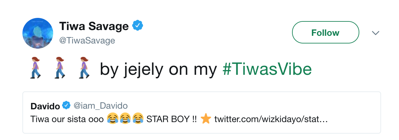Open the @TiwaSavage handle link
This screenshot has height=140, width=399.
[87, 41]
